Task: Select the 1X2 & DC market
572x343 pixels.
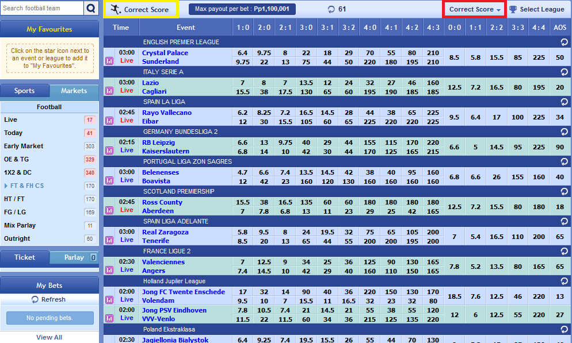Action: click(49, 172)
